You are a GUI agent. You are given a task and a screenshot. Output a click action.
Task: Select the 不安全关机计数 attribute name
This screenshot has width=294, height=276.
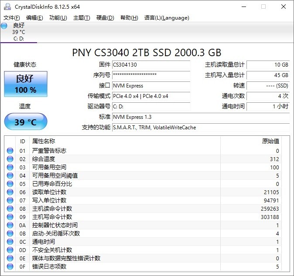[52, 250]
